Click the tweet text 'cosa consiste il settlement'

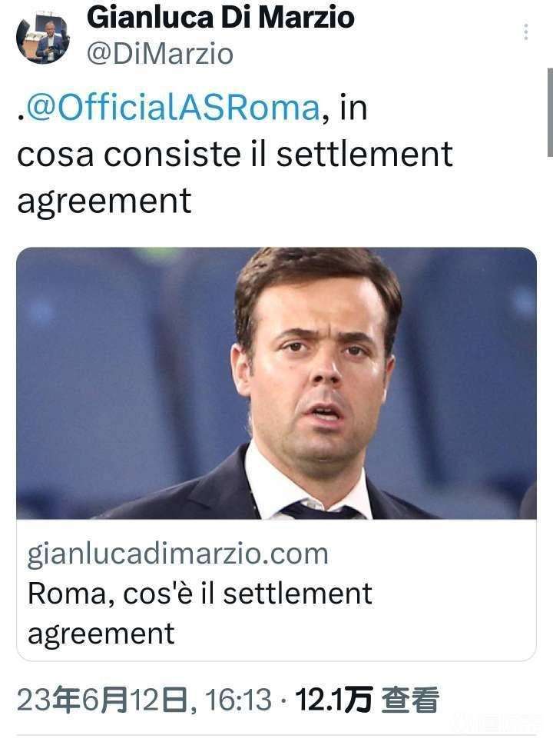pyautogui.click(x=235, y=154)
